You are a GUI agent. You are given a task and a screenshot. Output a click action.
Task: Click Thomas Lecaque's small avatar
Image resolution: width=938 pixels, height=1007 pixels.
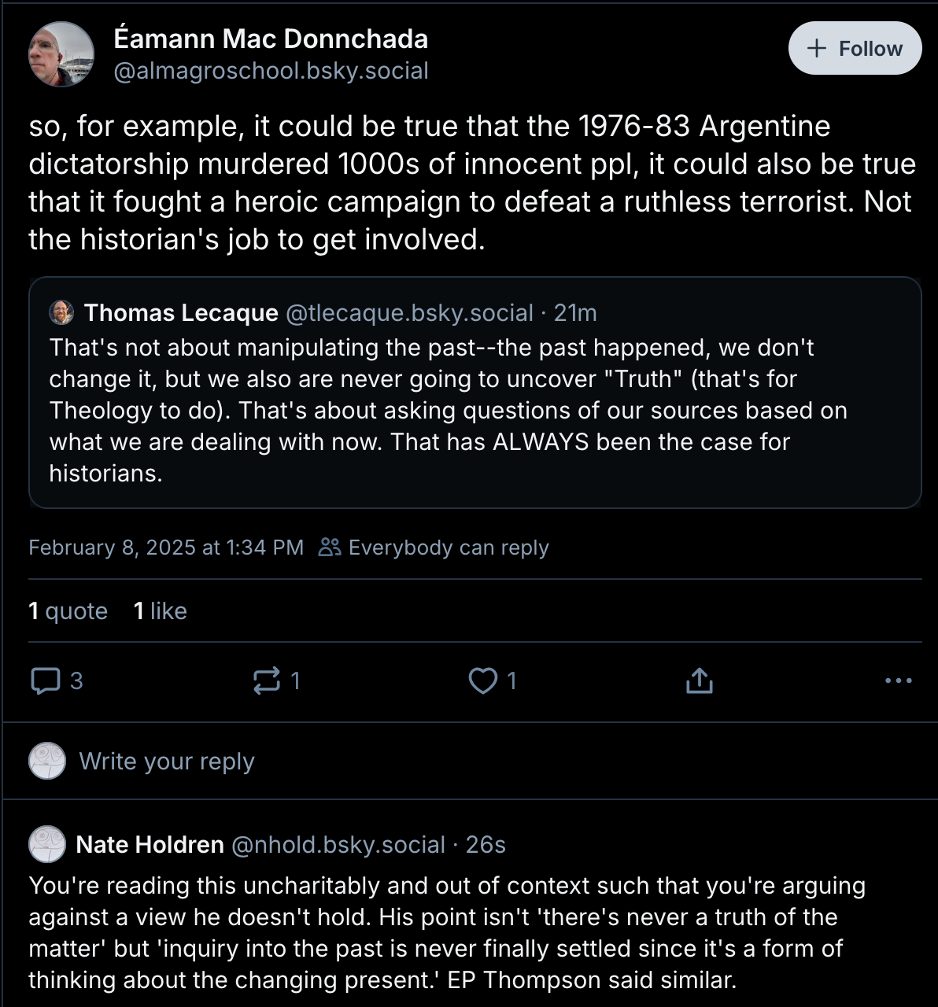tap(61, 312)
